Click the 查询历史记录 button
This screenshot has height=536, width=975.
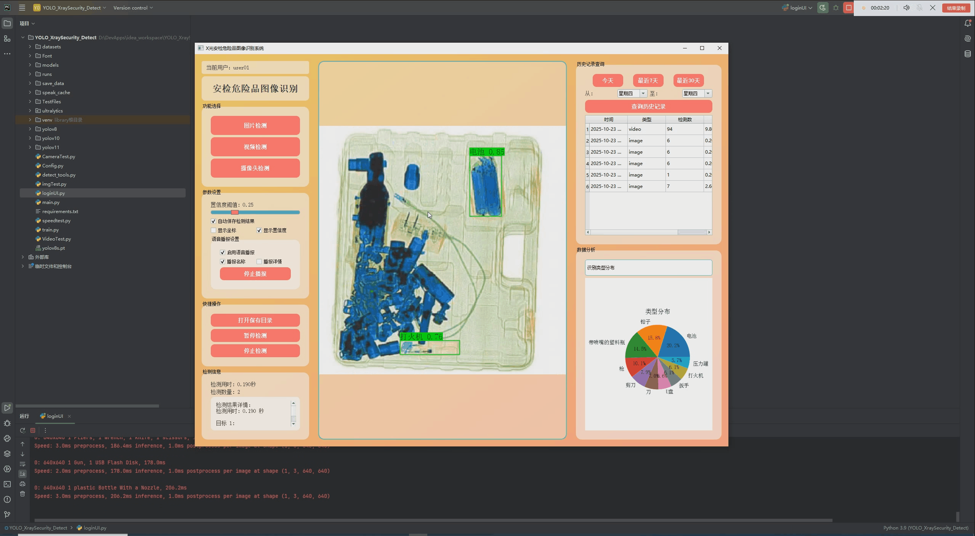(648, 106)
